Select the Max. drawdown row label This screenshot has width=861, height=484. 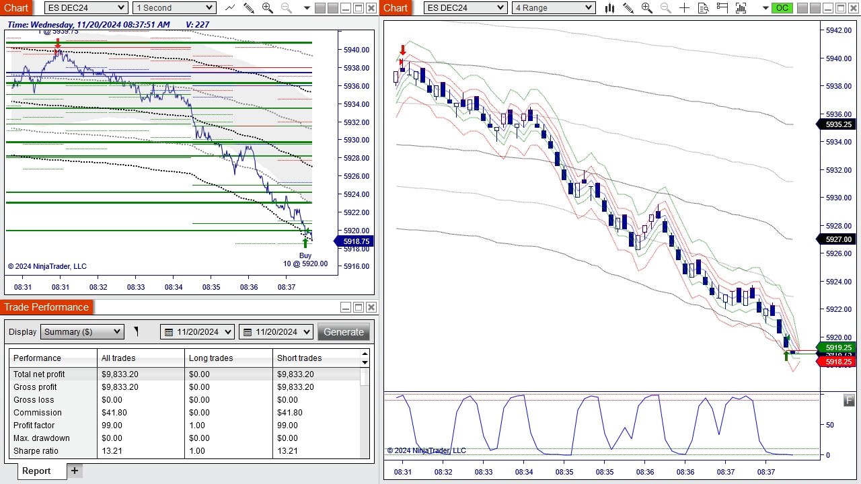(x=42, y=438)
